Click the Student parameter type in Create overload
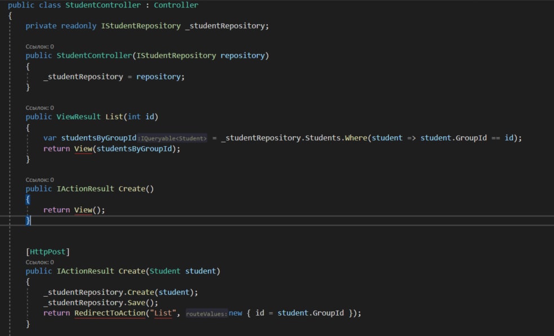The image size is (554, 336). (x=165, y=271)
